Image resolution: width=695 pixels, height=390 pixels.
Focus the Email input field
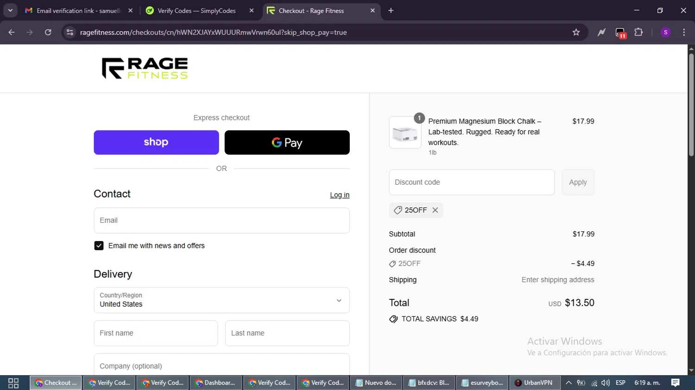221,220
